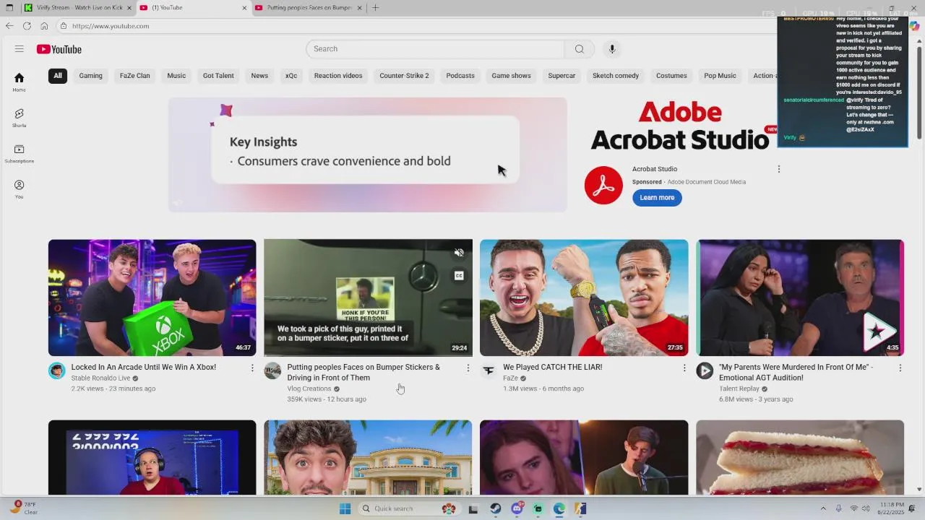The width and height of the screenshot is (925, 520).
Task: Filter by Costumes chip
Action: click(x=671, y=76)
